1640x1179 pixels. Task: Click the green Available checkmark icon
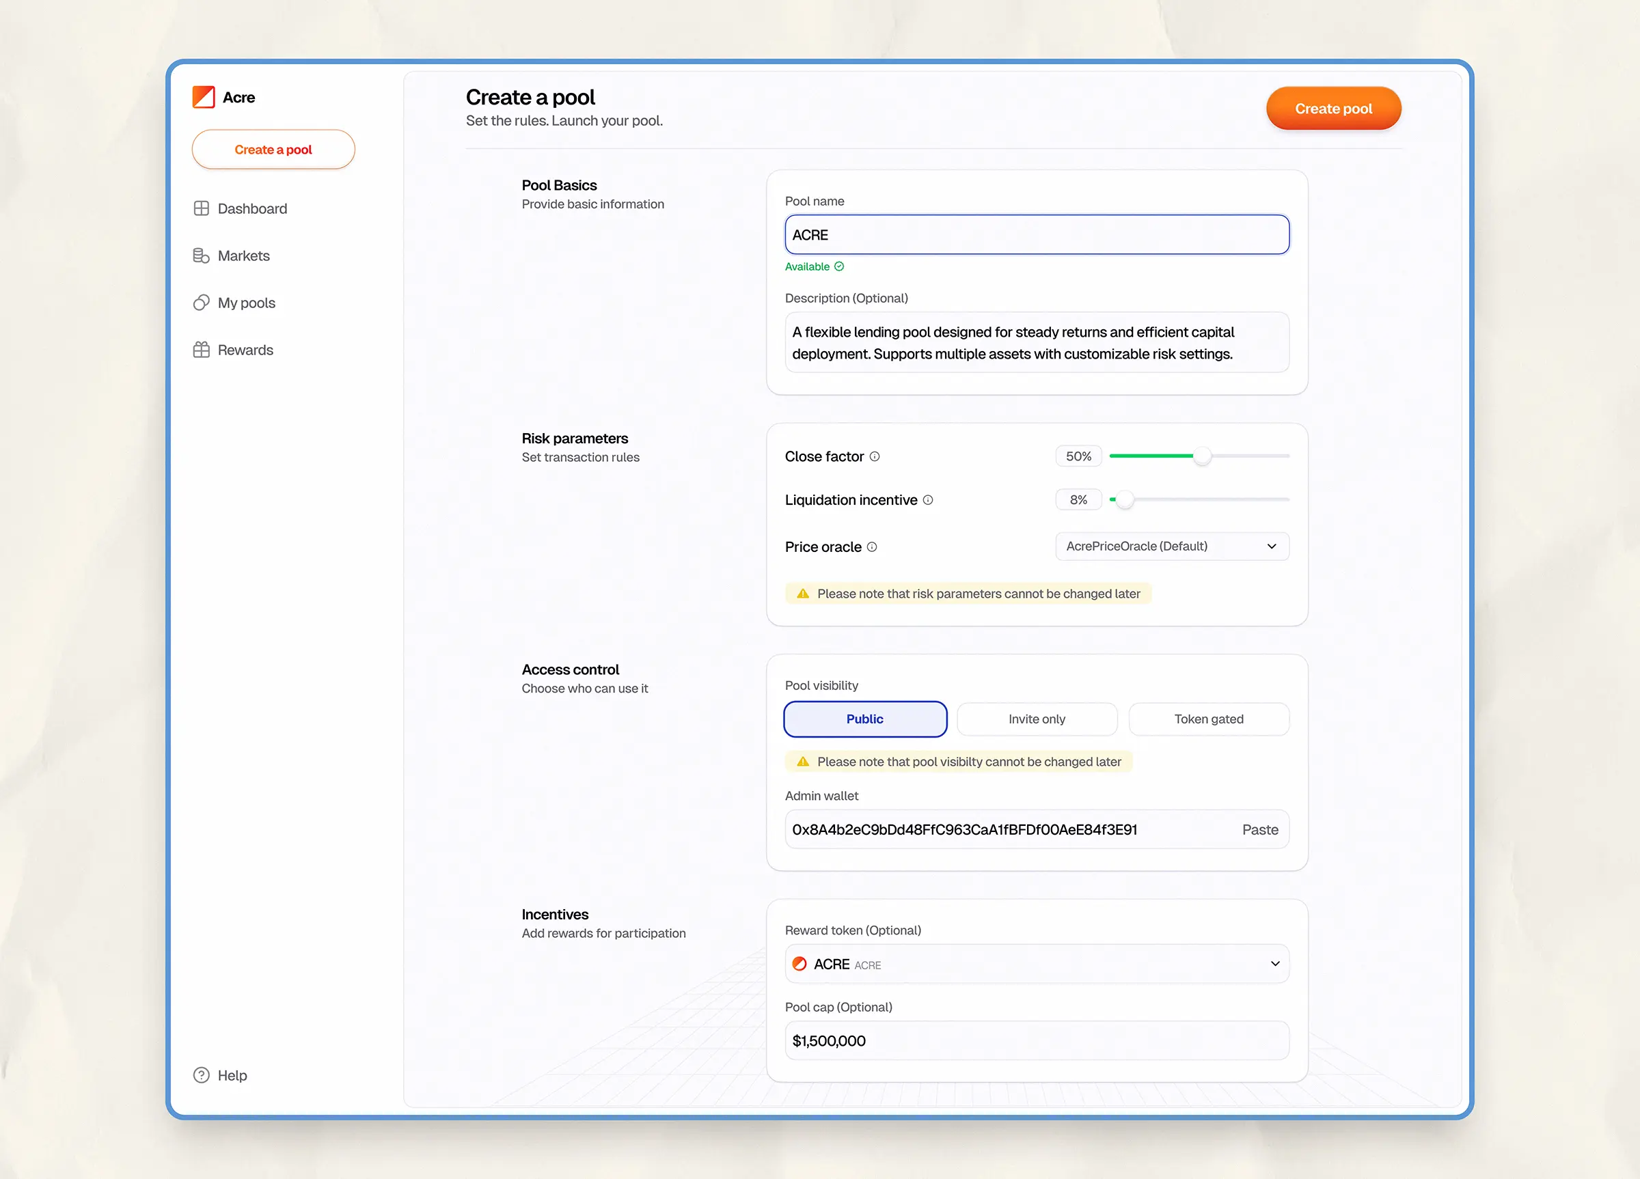click(839, 266)
